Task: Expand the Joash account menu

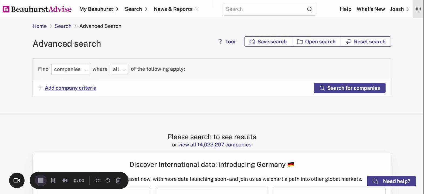Action: 400,9
